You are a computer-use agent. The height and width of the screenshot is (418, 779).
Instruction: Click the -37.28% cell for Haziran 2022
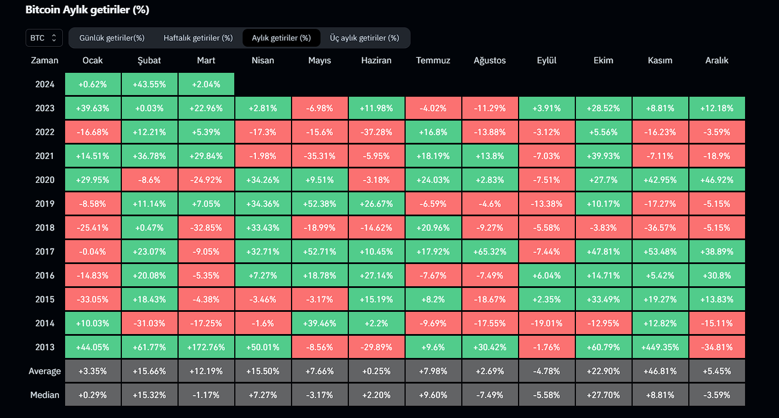[x=376, y=132]
